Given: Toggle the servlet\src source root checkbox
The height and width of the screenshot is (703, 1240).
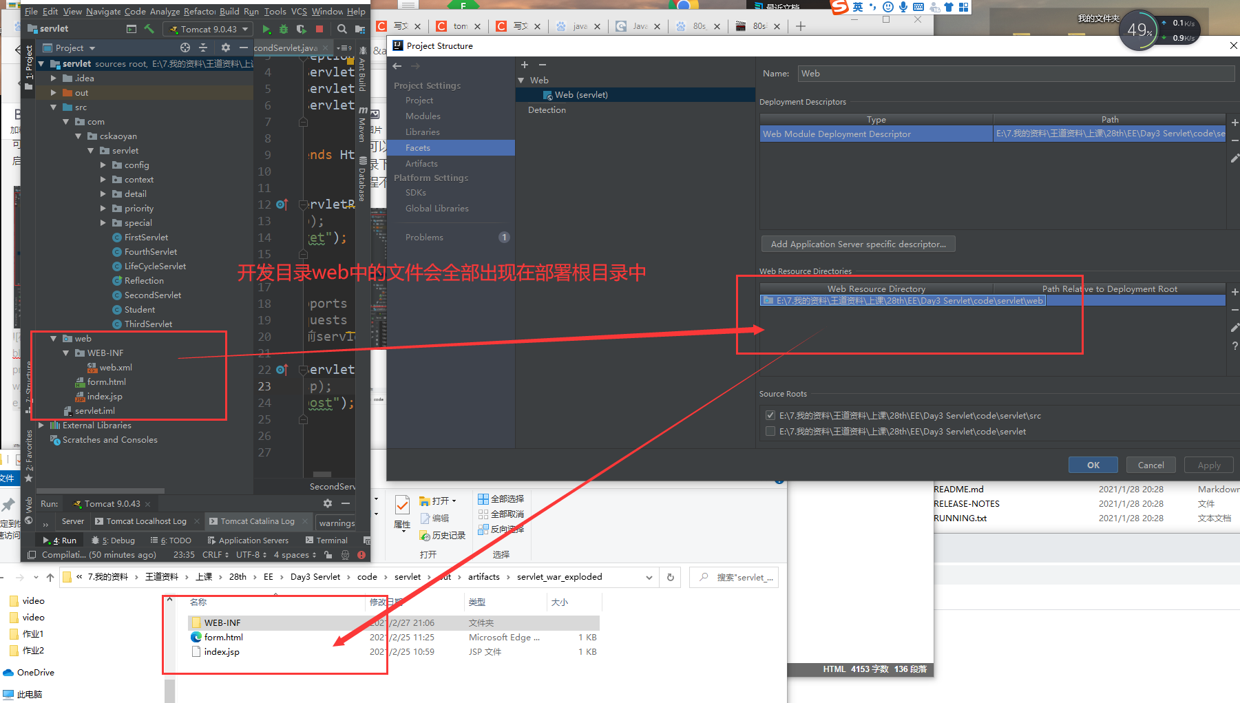Looking at the screenshot, I should 770,415.
